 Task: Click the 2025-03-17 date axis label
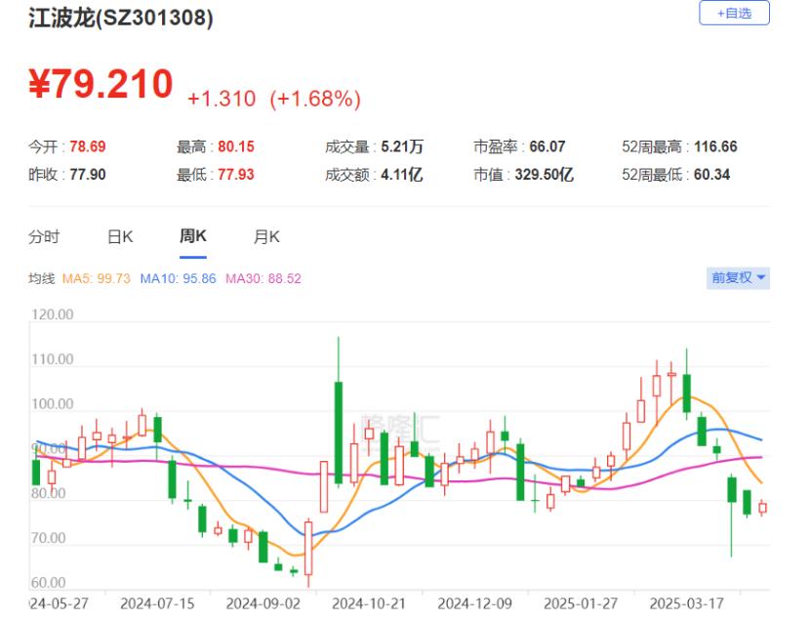coord(686,603)
